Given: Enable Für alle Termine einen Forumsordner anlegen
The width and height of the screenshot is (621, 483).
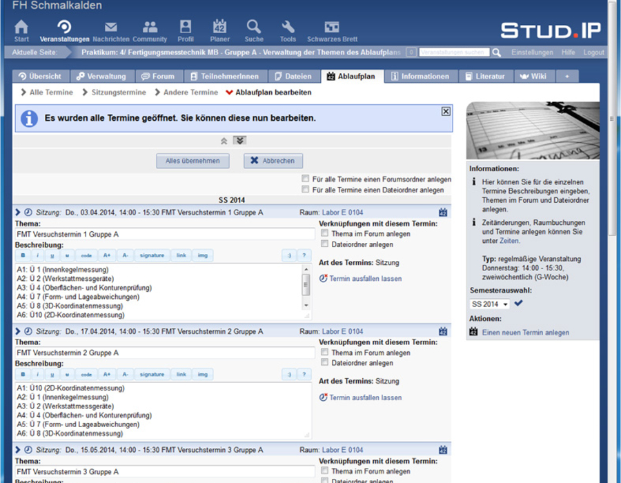Looking at the screenshot, I should point(306,178).
